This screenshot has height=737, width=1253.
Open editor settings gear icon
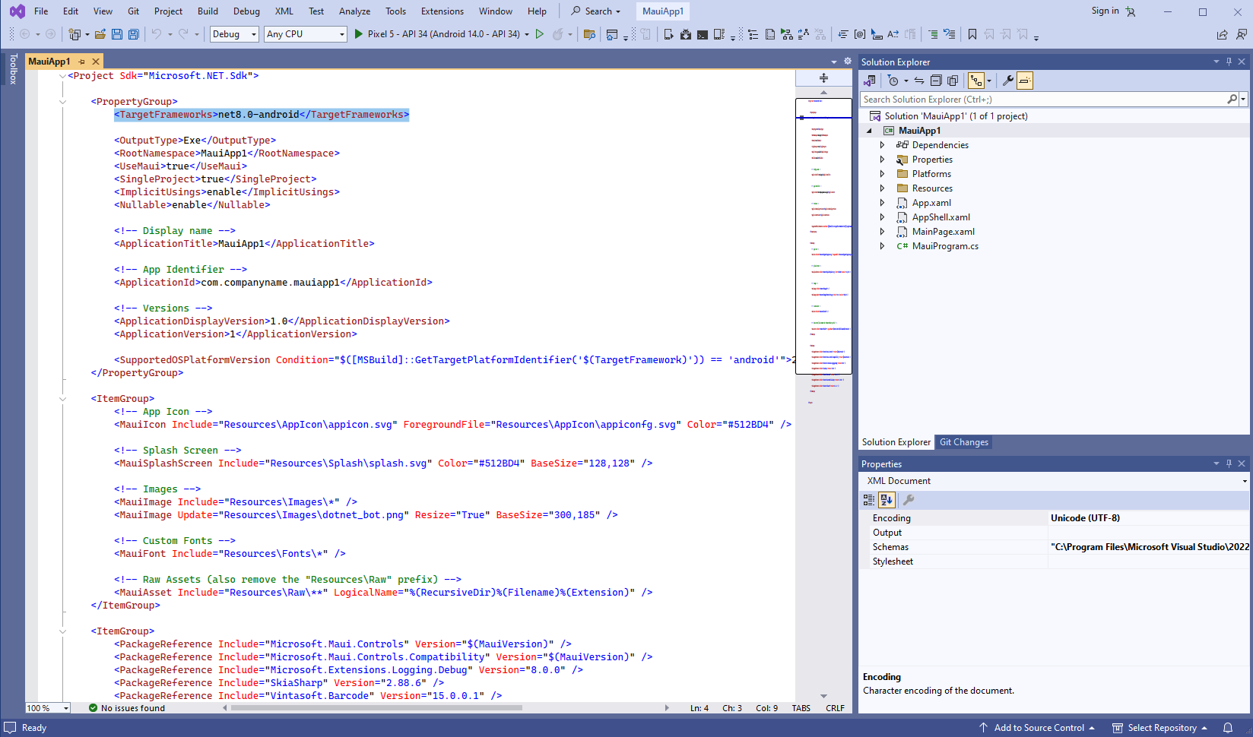point(848,62)
